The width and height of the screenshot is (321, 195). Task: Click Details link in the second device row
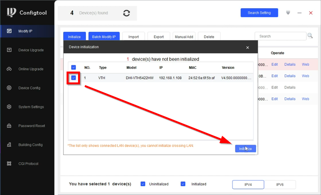[290, 76]
